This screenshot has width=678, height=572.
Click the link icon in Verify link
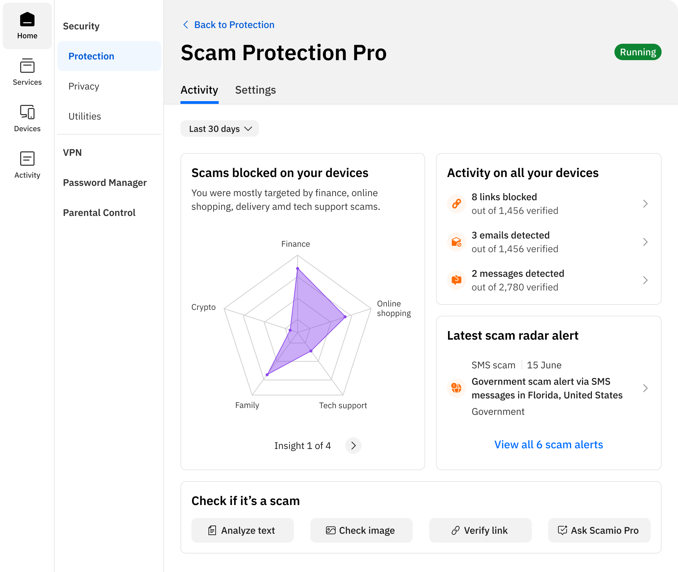pyautogui.click(x=456, y=530)
